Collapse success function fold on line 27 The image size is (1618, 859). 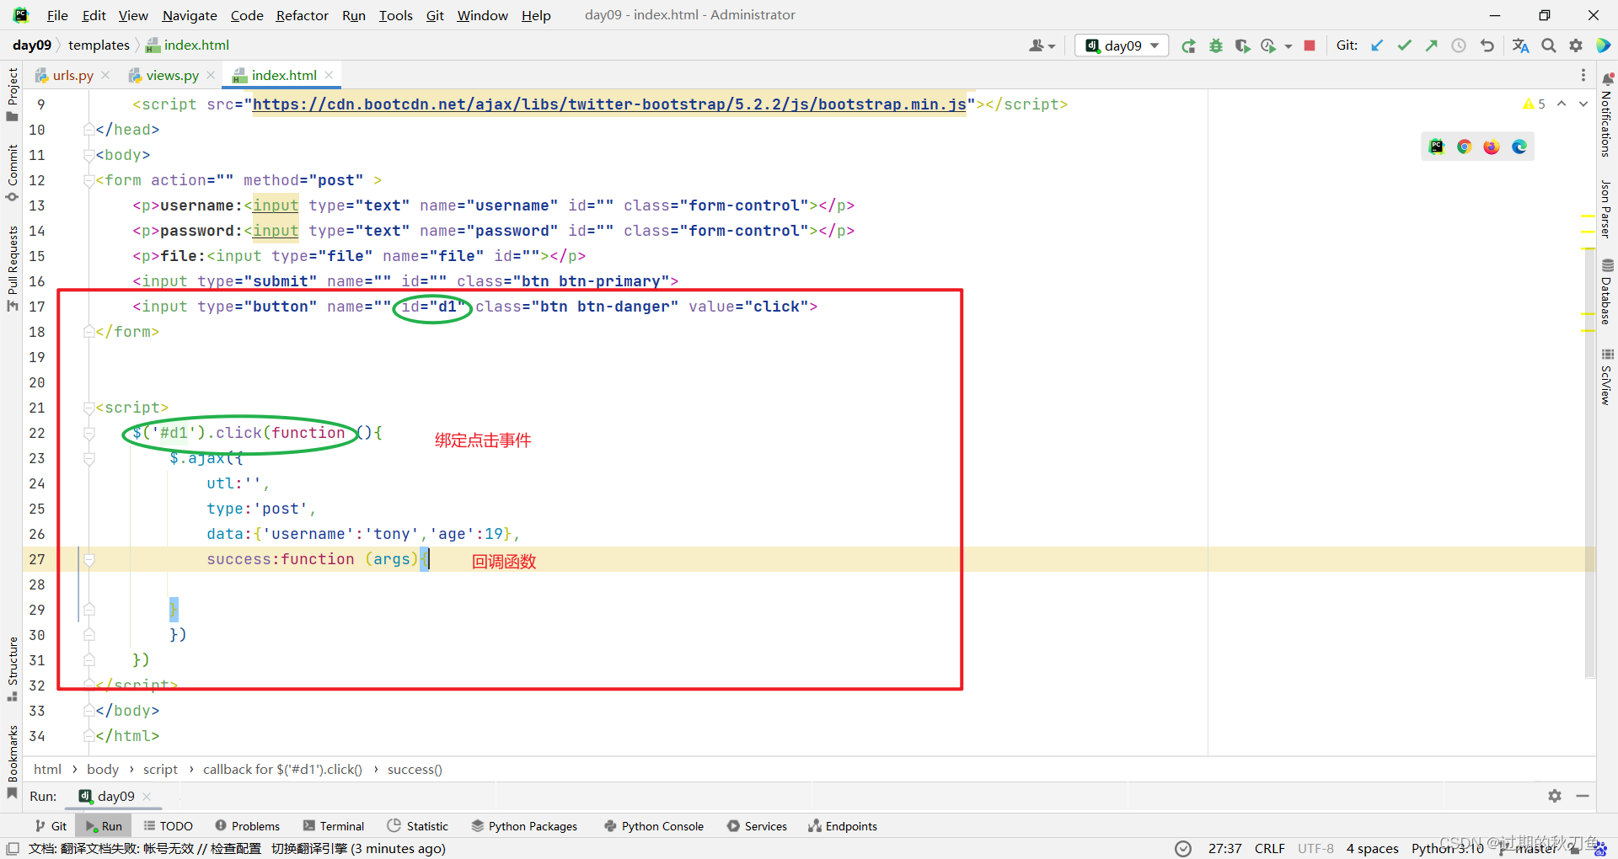(88, 559)
